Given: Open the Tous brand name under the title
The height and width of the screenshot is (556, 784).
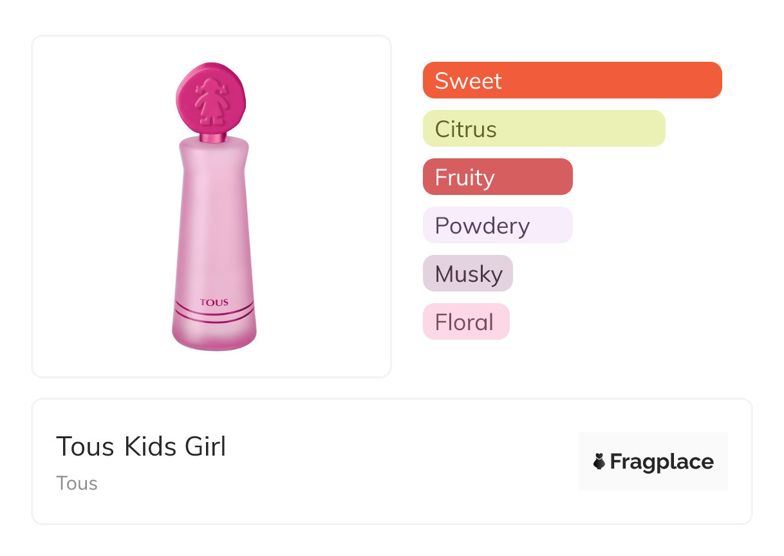Looking at the screenshot, I should 77,483.
